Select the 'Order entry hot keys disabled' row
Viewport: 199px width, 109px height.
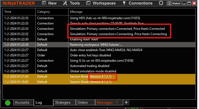[x=90, y=55]
